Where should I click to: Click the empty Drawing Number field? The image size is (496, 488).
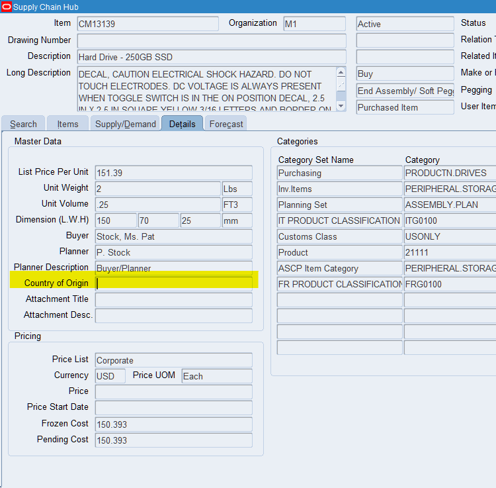(x=212, y=40)
